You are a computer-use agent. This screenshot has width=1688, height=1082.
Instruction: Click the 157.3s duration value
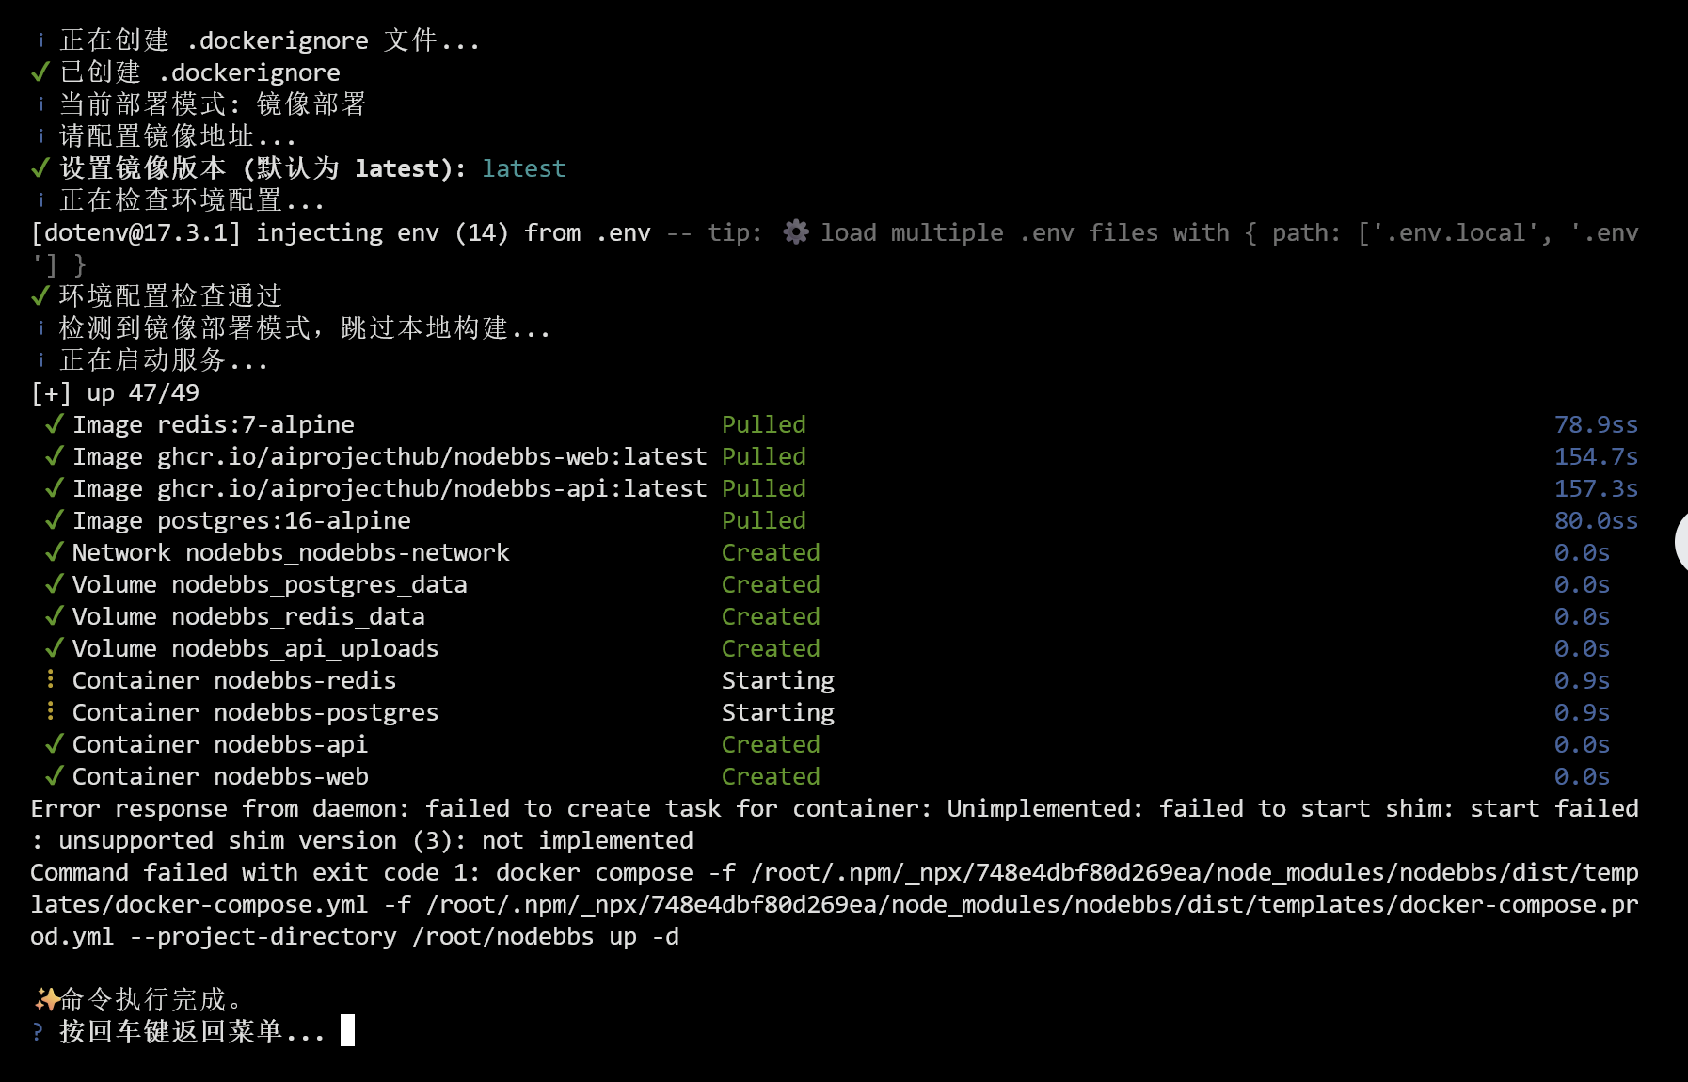(x=1595, y=488)
